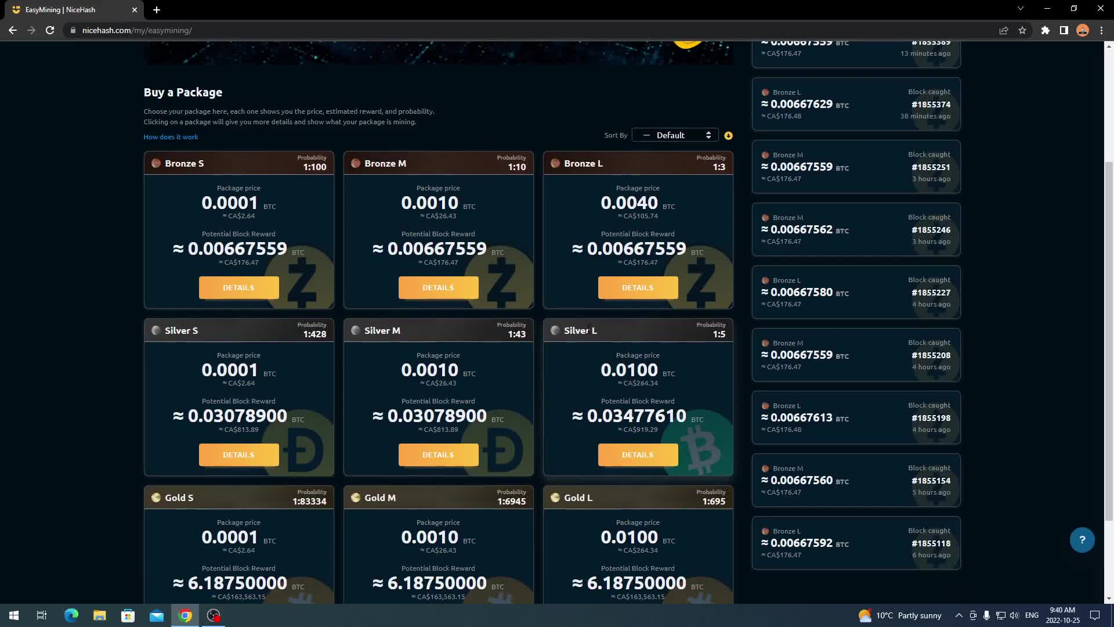Screen dimensions: 1114x627
Task: Launch the browser pinned in the taskbar
Action: click(185, 615)
